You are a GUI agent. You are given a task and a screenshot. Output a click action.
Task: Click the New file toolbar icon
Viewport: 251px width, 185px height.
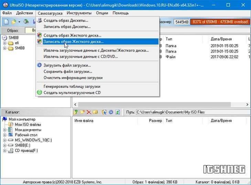coord(6,22)
